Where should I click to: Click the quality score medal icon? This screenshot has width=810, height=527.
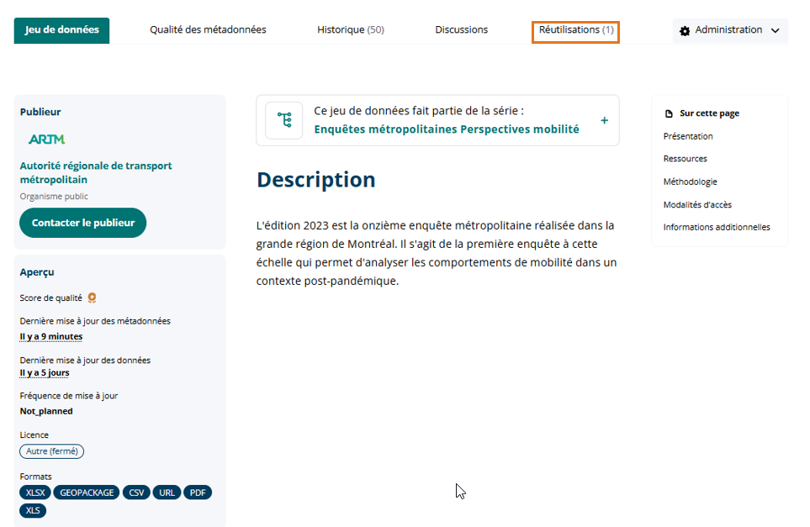tap(92, 298)
